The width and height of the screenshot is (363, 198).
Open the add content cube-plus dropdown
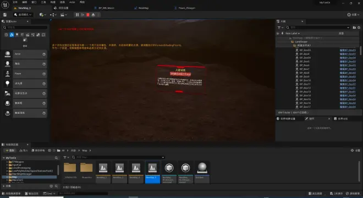pos(42,15)
